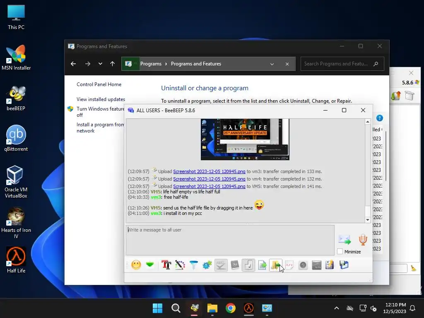Send the message with the envelope arrow button
The width and height of the screenshot is (424, 318).
click(344, 240)
